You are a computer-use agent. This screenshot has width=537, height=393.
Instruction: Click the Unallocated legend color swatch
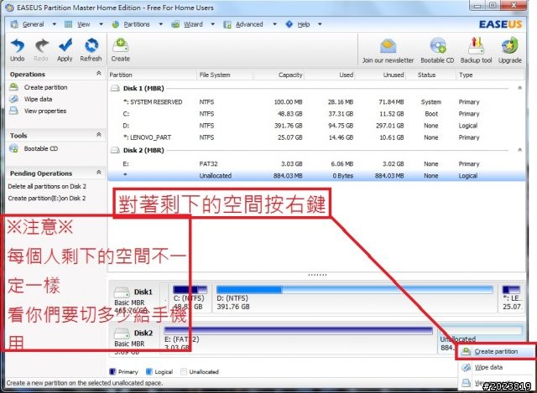point(184,371)
